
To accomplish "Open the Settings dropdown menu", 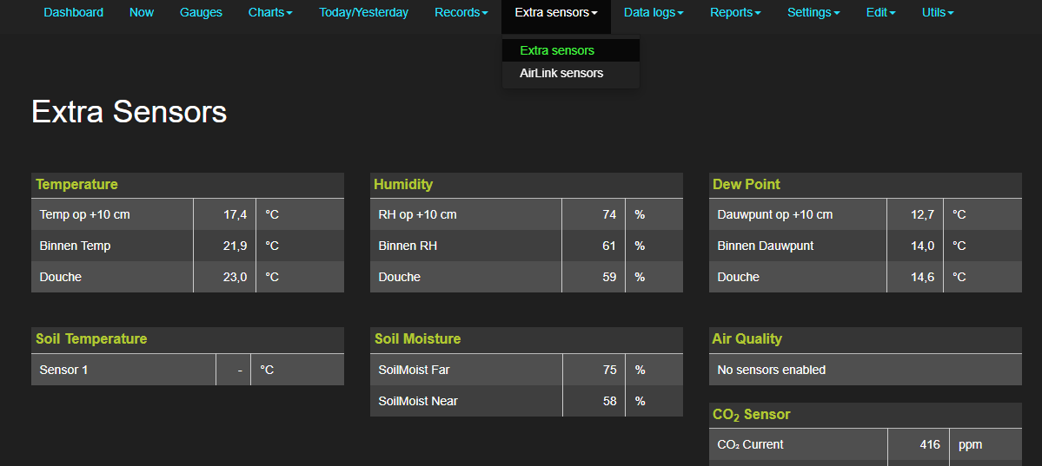I will (813, 12).
